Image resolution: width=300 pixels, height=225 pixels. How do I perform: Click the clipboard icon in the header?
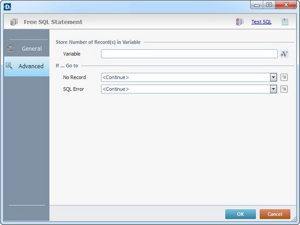click(285, 21)
